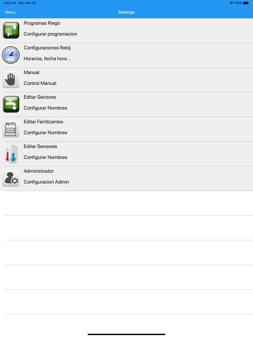Tap the green faucet Sectores icon
Screen dimensions: 253x337
tap(11, 104)
